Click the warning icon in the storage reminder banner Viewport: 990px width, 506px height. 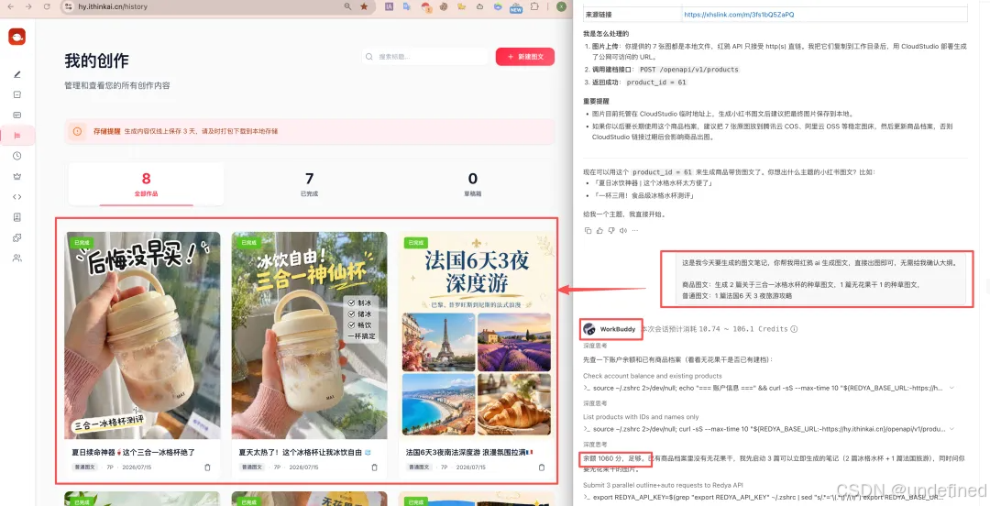point(77,131)
